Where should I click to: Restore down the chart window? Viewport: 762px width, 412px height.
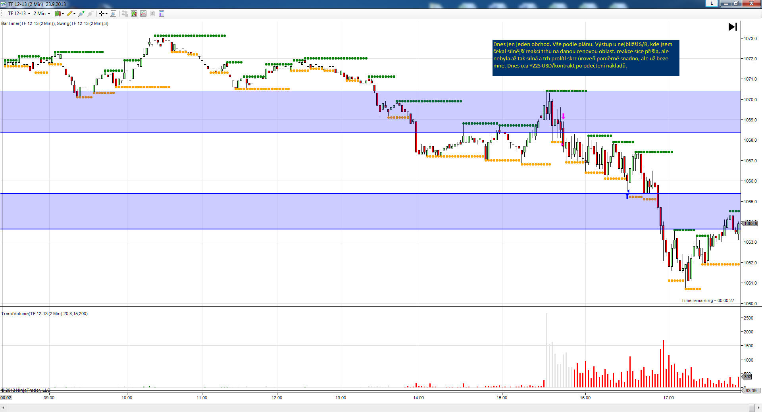pyautogui.click(x=735, y=4)
